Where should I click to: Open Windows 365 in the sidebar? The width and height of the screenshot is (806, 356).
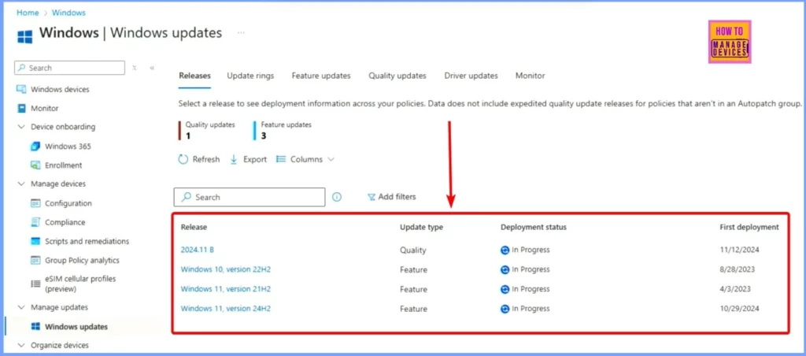point(68,146)
